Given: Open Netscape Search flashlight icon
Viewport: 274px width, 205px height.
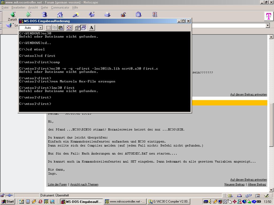Looking at the screenshot, I should (76, 14).
